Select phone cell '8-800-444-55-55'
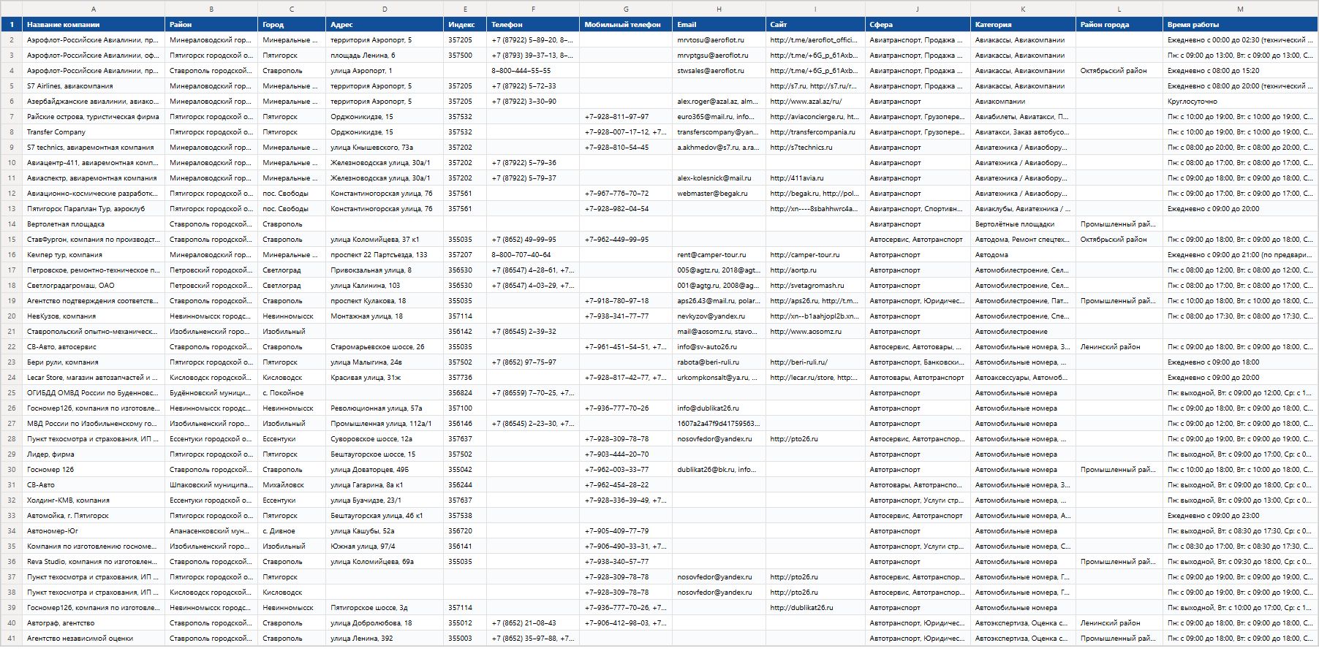The height and width of the screenshot is (659, 1319). (533, 71)
